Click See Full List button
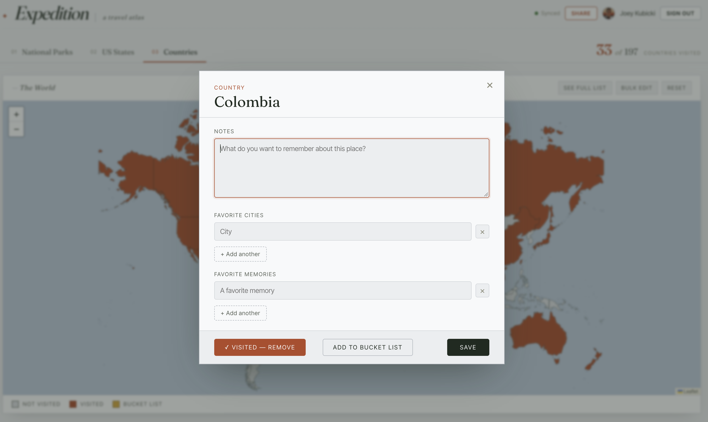 [585, 88]
